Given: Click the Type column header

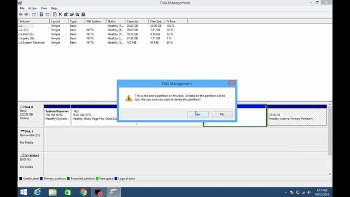Looking at the screenshot, I should coord(77,21).
